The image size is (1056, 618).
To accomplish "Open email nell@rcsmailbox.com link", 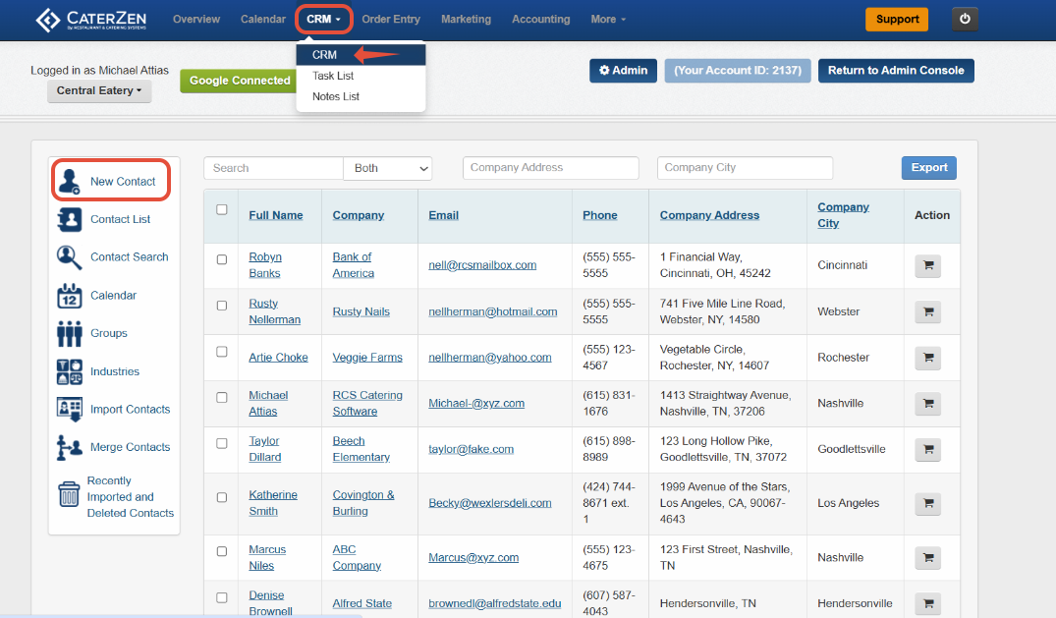I will [482, 265].
